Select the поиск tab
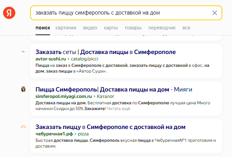This screenshot has width=232, height=157. click(x=43, y=28)
